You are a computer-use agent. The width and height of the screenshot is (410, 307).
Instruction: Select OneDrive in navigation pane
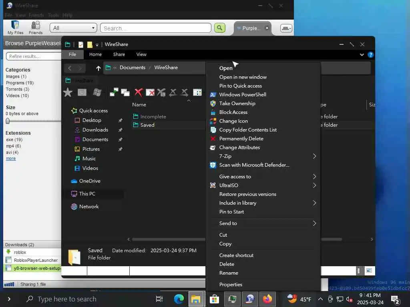point(89,181)
